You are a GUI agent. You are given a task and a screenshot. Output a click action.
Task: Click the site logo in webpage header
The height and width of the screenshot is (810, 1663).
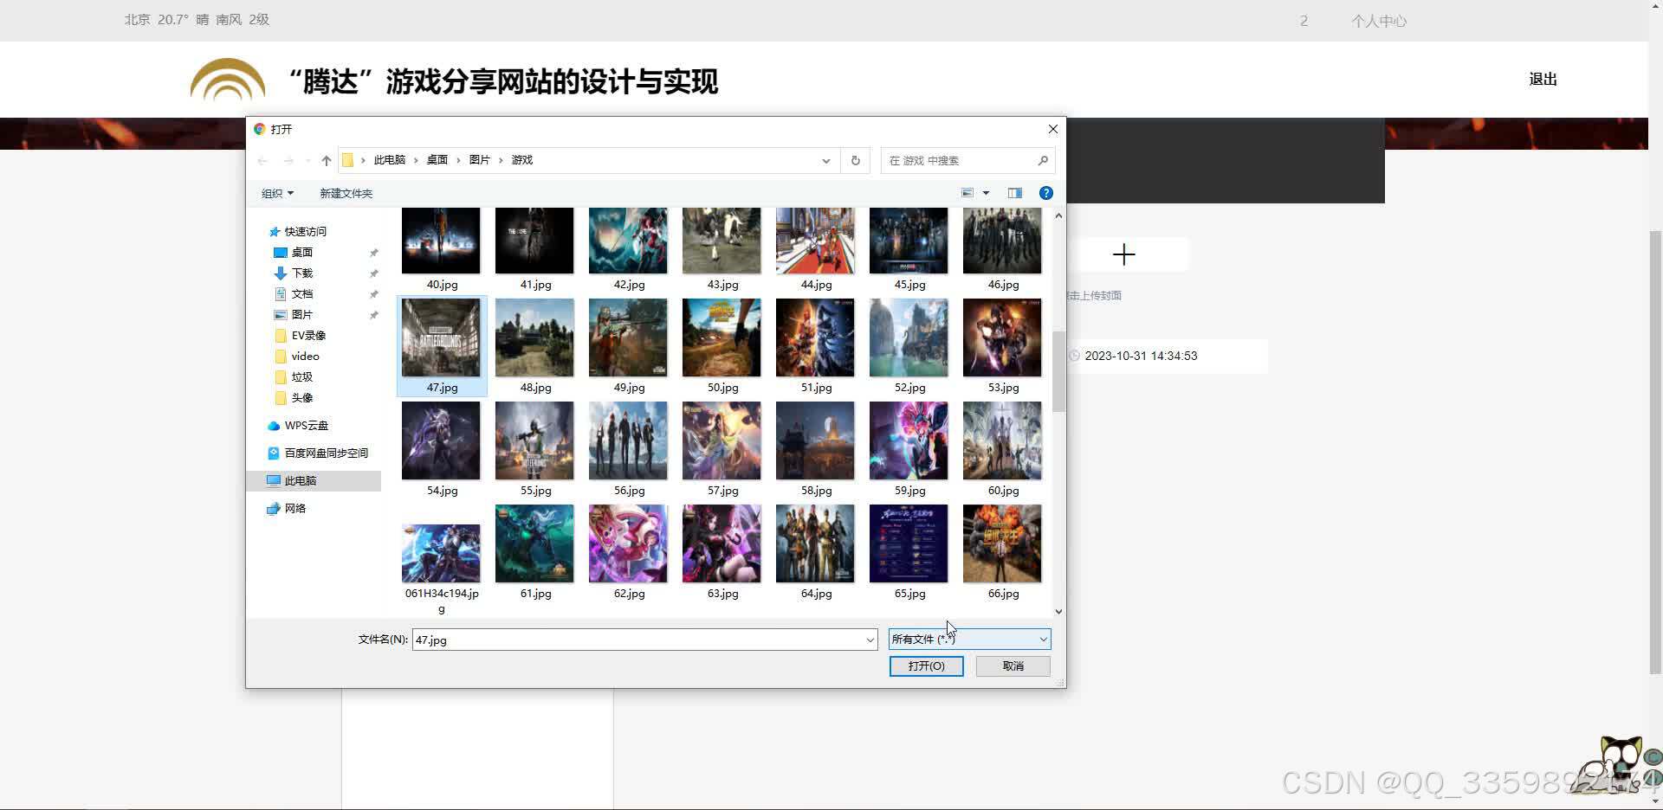point(228,80)
